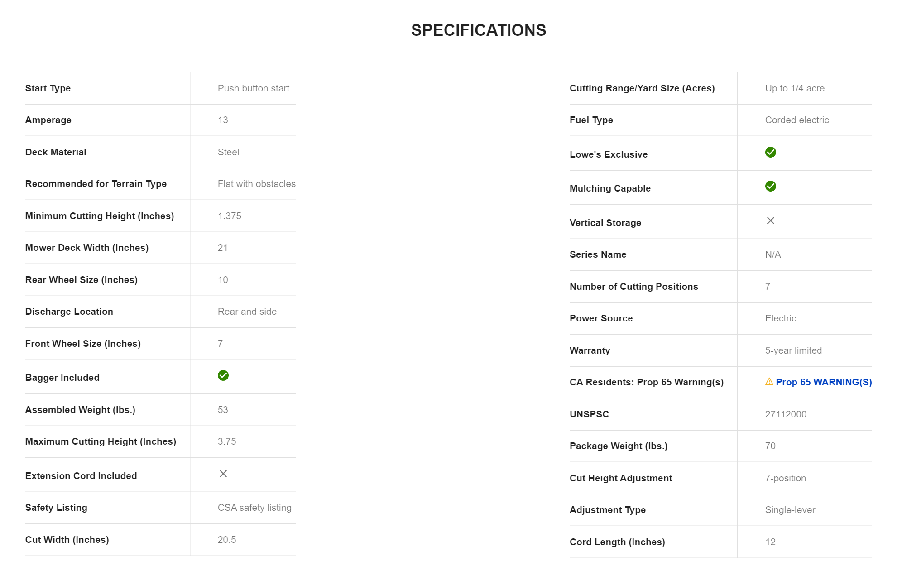902x571 pixels.
Task: Click the Single-lever adjustment type value
Action: [790, 510]
